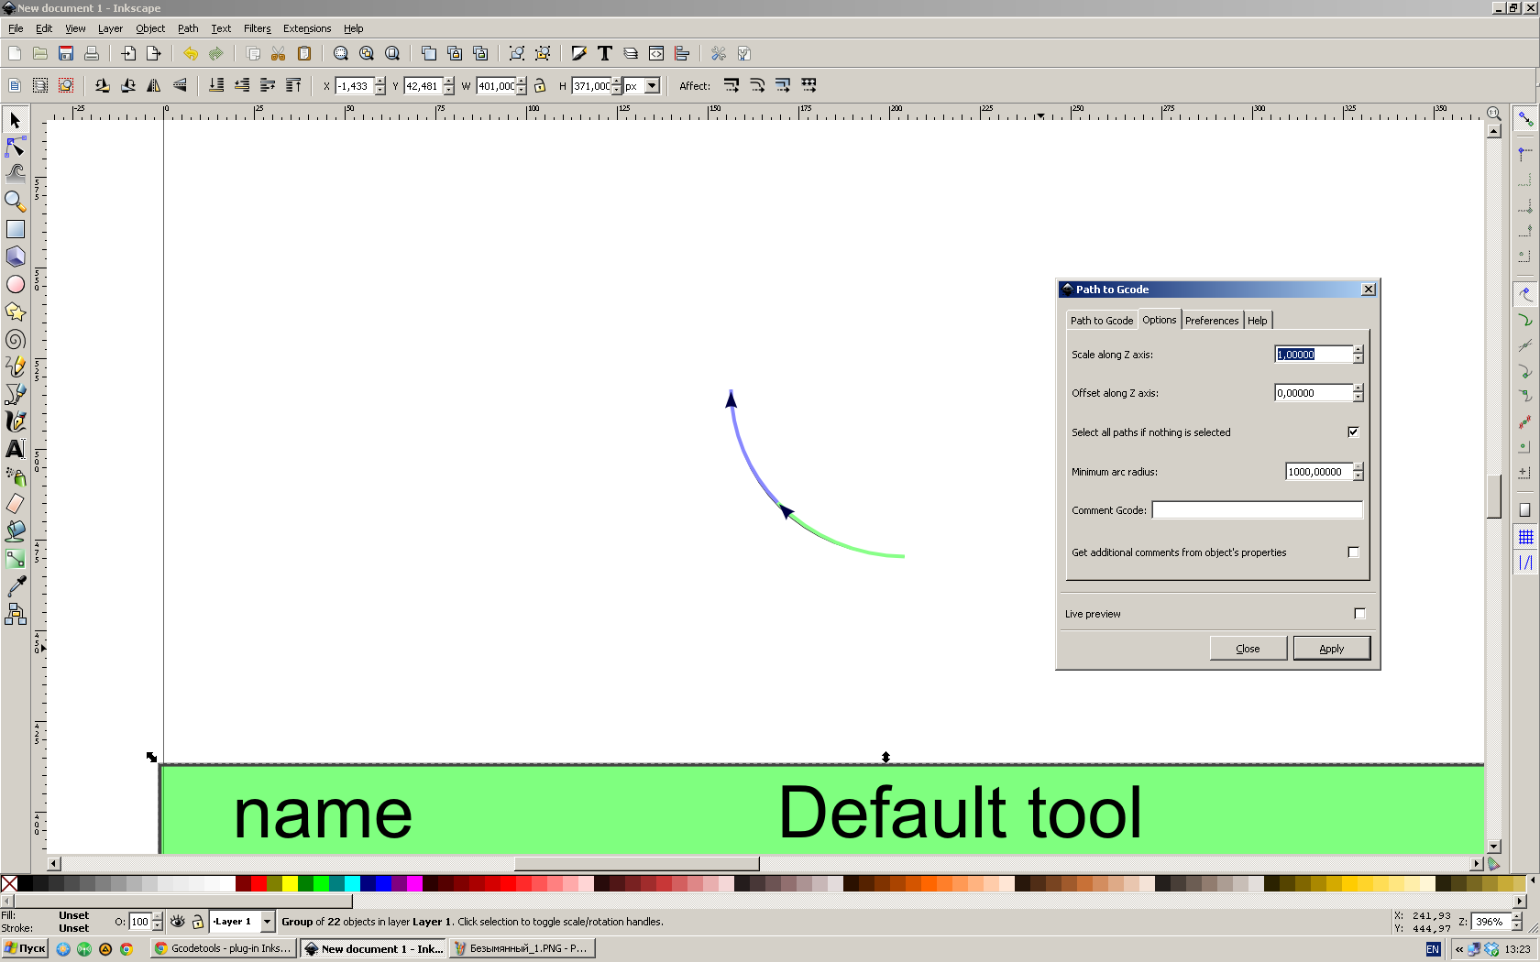
Task: Toggle the width/height ratio lock
Action: 540,85
